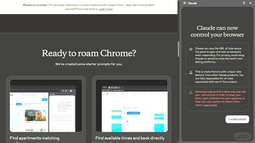
Task: Close the Claude side panel
Action: coord(250,3)
